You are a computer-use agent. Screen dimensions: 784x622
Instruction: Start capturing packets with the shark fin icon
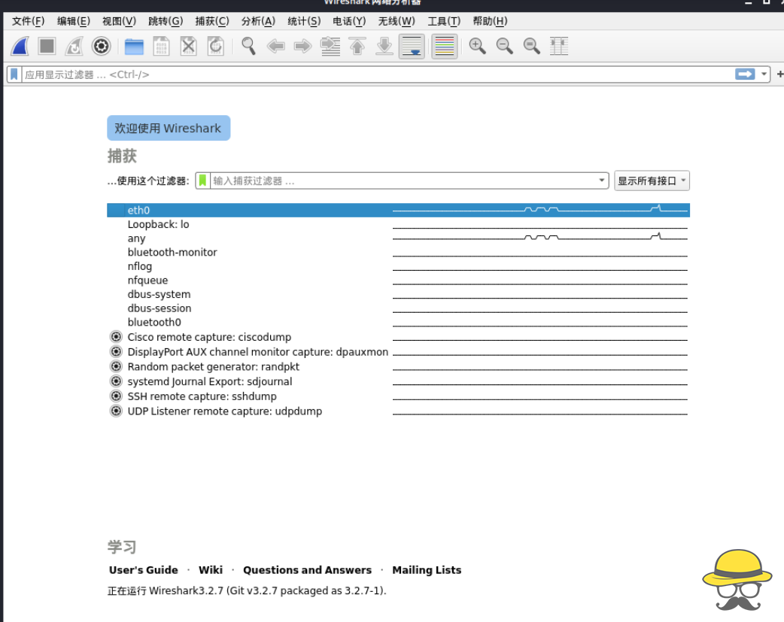tap(20, 46)
